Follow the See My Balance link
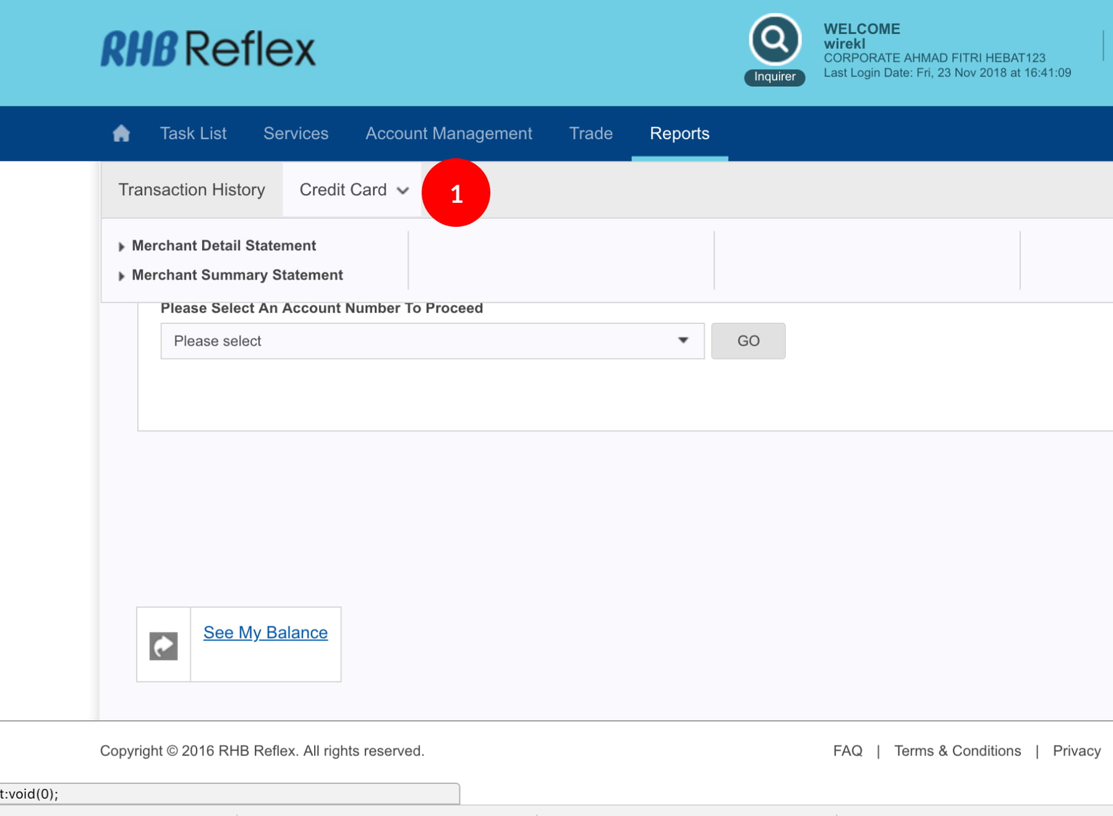The width and height of the screenshot is (1113, 816). tap(265, 632)
